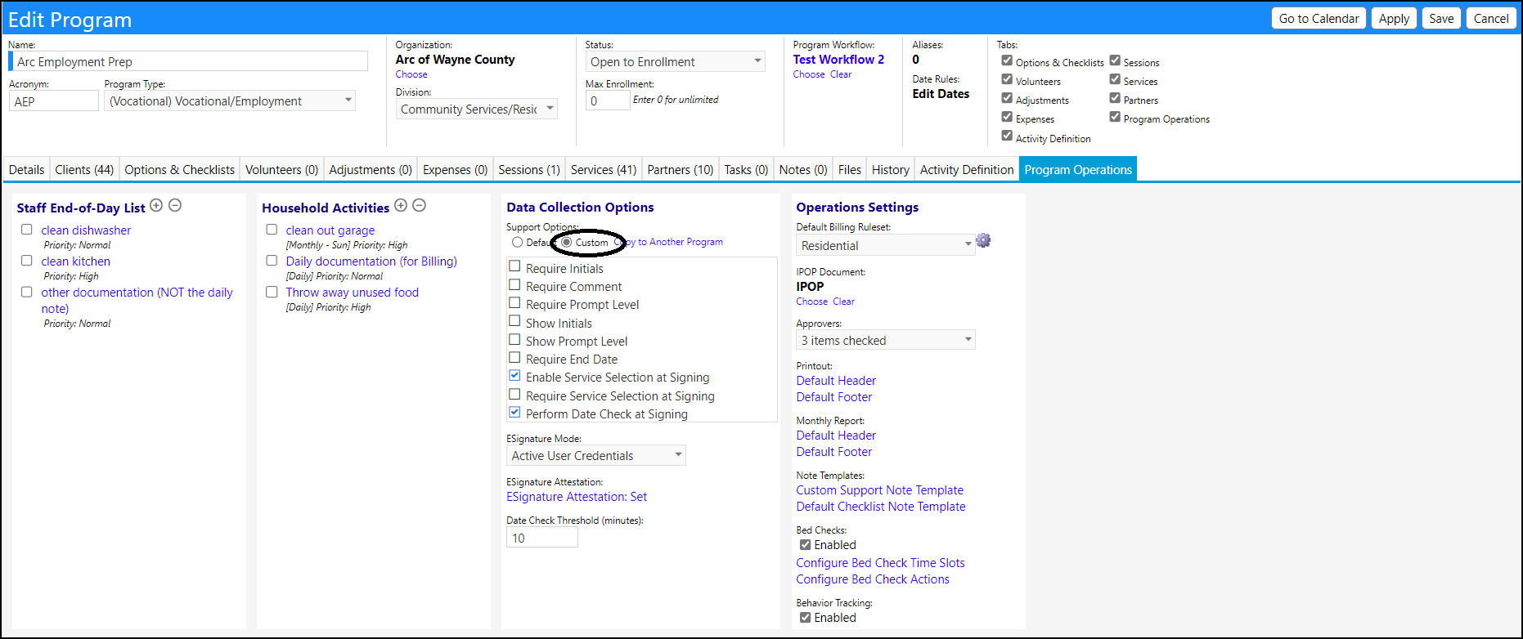Click the Apply button
Viewport: 1523px width, 639px height.
pos(1395,18)
